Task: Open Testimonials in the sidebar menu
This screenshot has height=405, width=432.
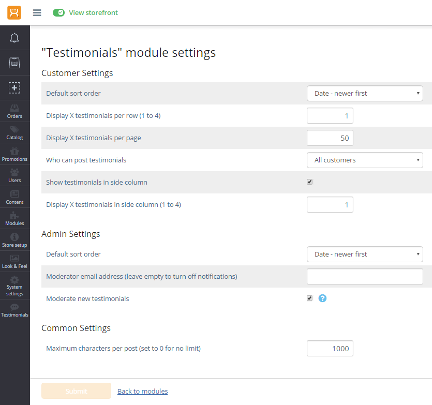Action: point(14,310)
